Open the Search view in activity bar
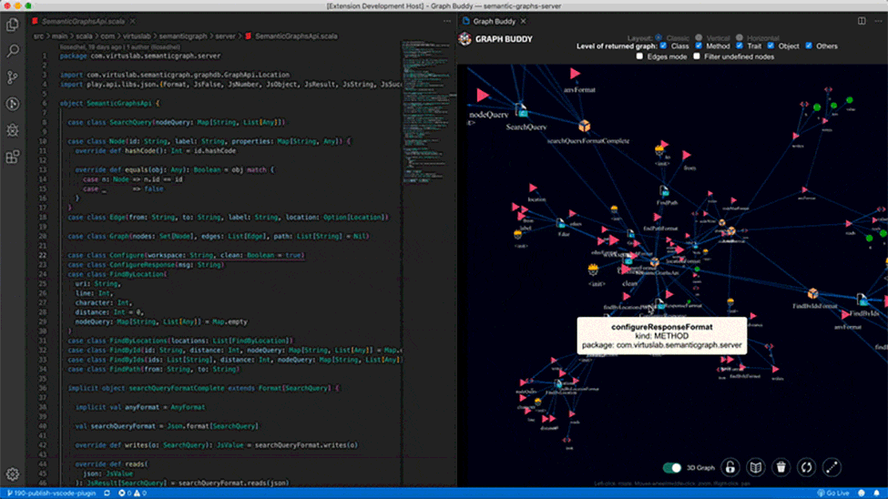This screenshot has width=888, height=499. click(13, 51)
